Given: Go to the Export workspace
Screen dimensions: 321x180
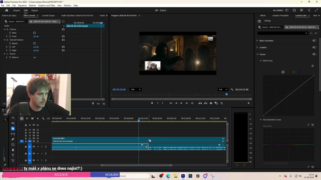Looking at the screenshot, I should (x=35, y=10).
